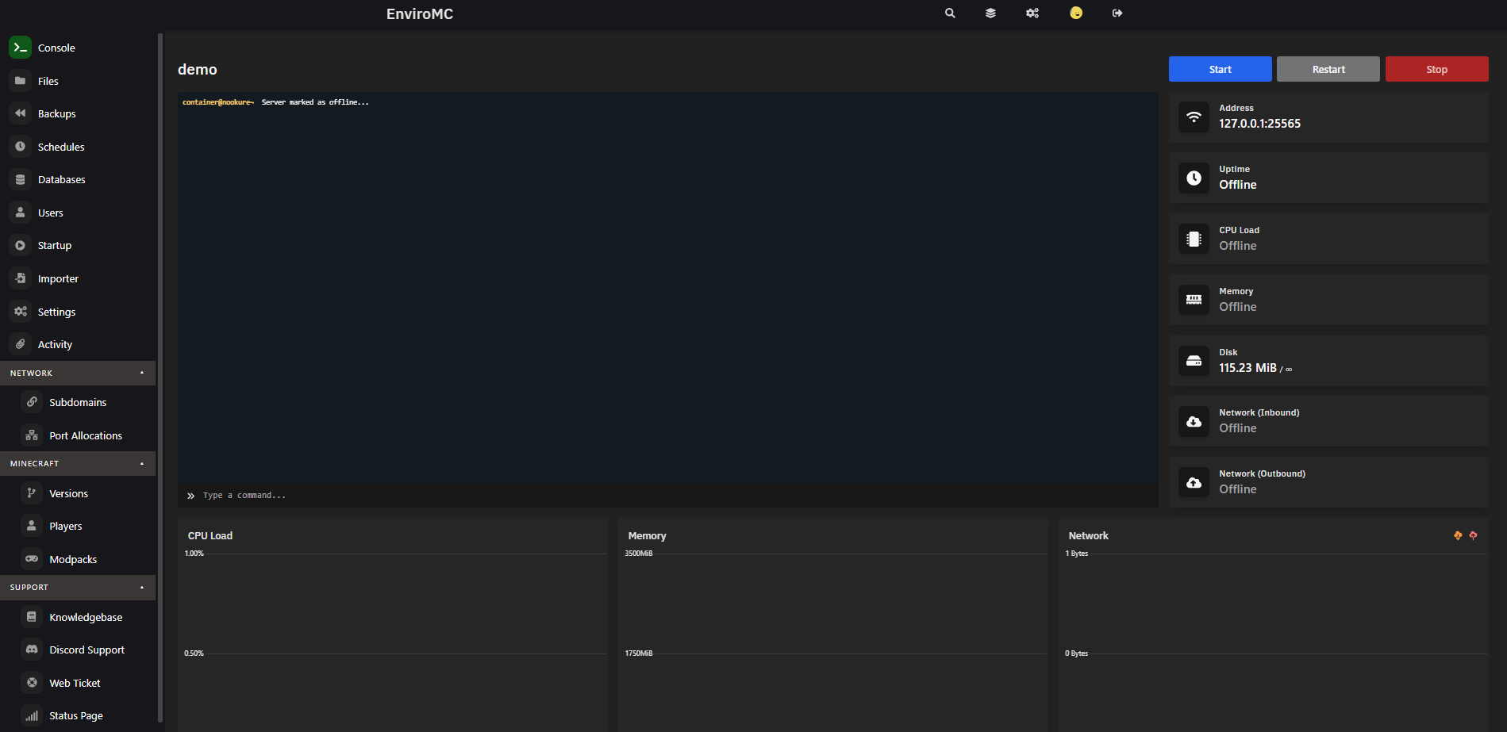Click the '1 Bytes' label on Network chart
Viewport: 1507px width, 732px height.
(x=1077, y=554)
